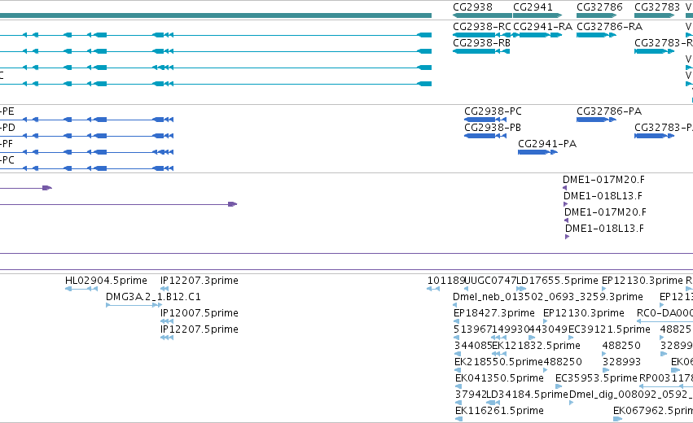Select the CG32783 gene label
This screenshot has height=423, width=693.
point(657,7)
